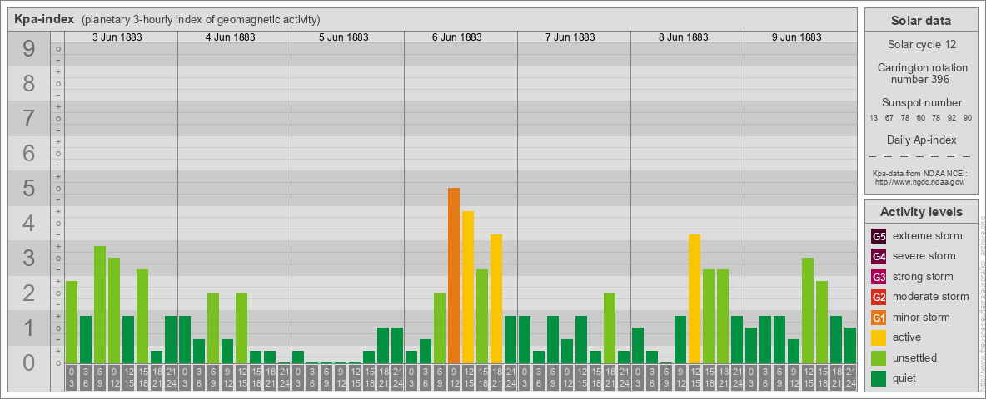Click the 'Activity levels' panel heading

click(921, 212)
